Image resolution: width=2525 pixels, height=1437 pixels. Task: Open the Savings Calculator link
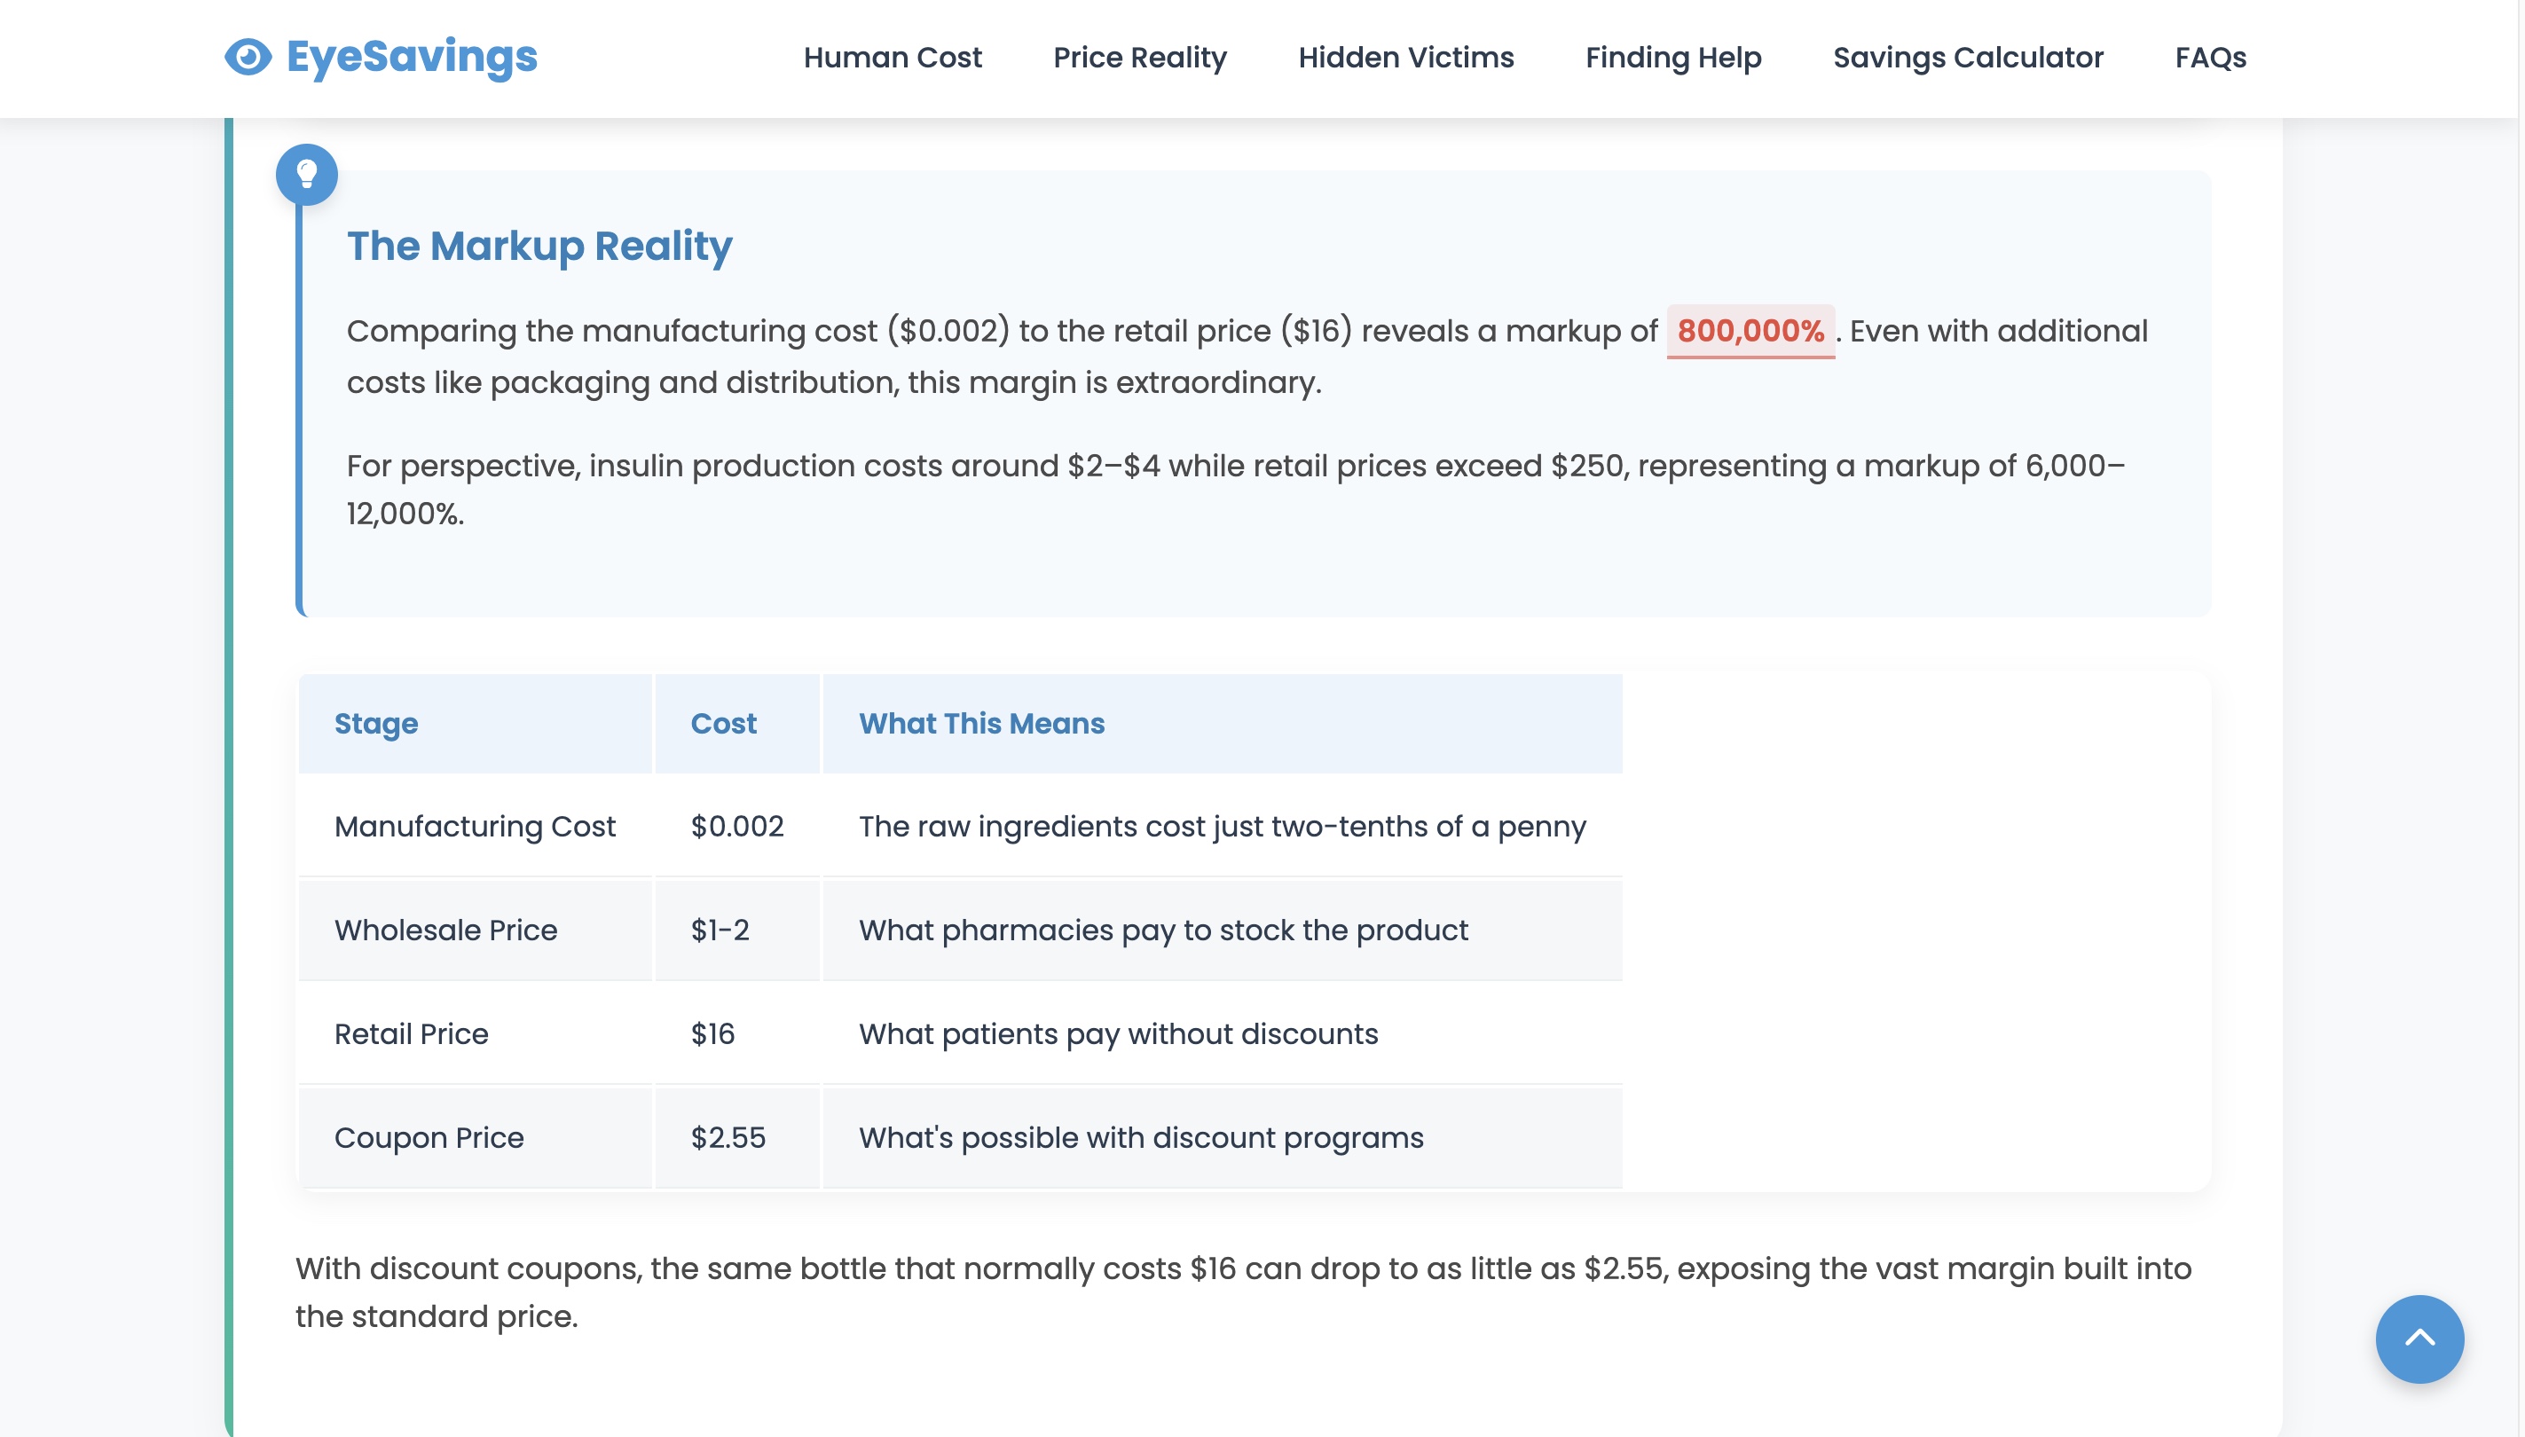click(1967, 58)
